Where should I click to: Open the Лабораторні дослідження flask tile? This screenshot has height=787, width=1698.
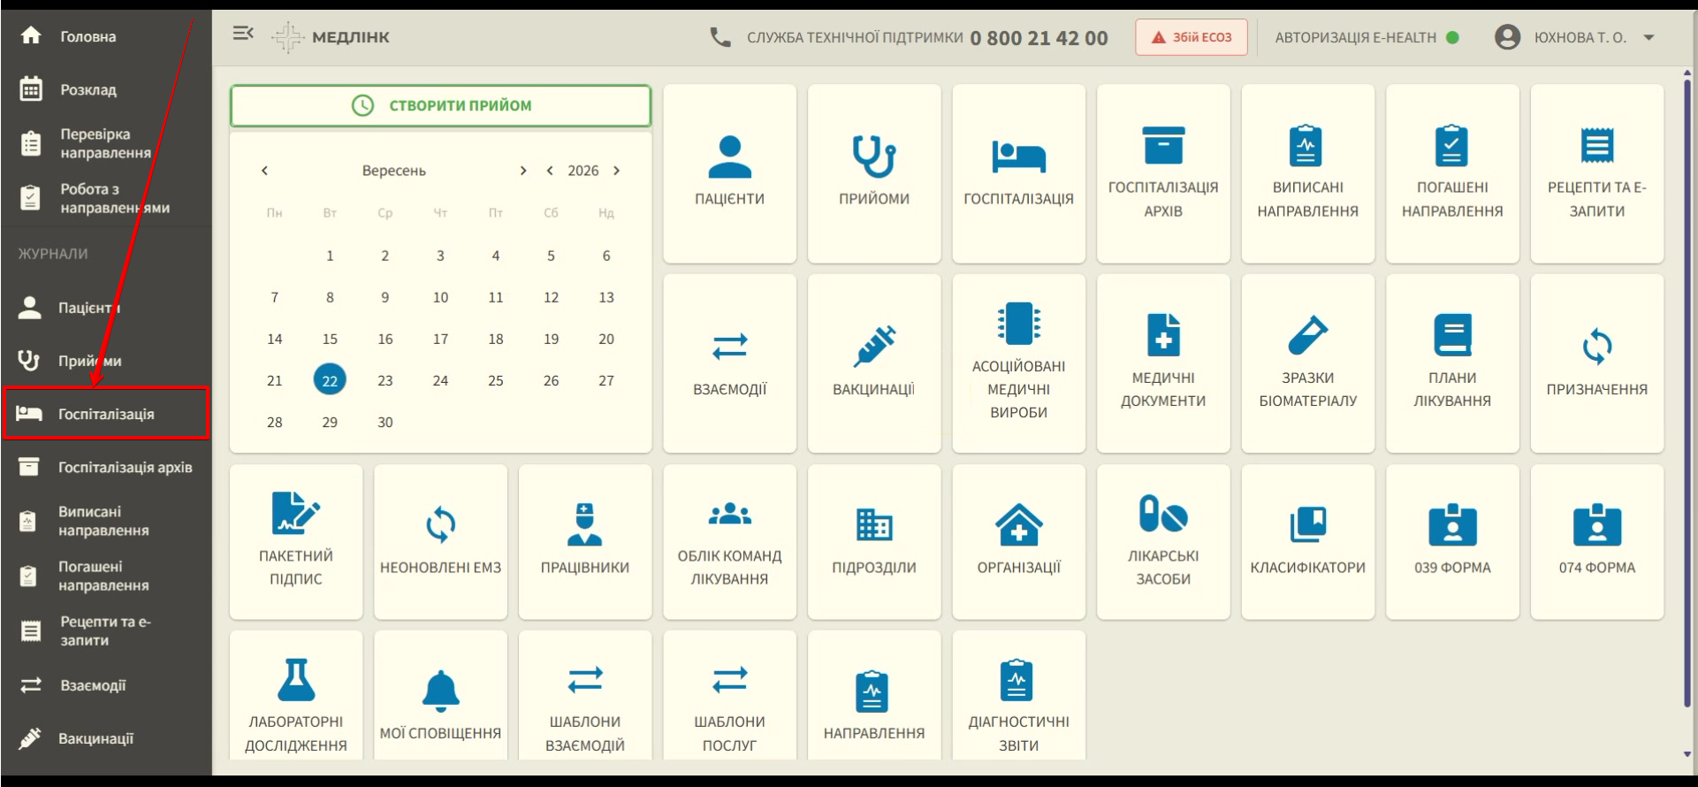pos(296,696)
